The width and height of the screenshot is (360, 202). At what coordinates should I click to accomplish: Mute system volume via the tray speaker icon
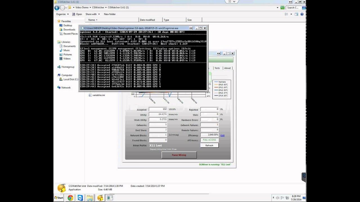[x=278, y=197]
